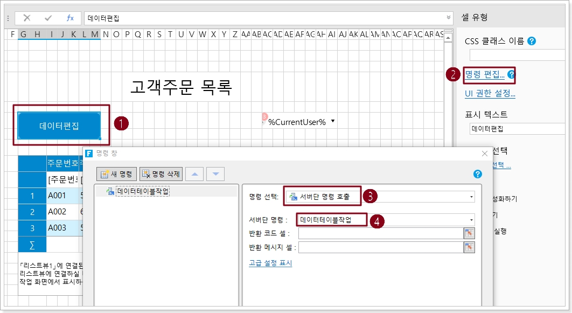Screen dimensions: 572x313
Task: Move command up with the up arrow
Action: (x=194, y=174)
